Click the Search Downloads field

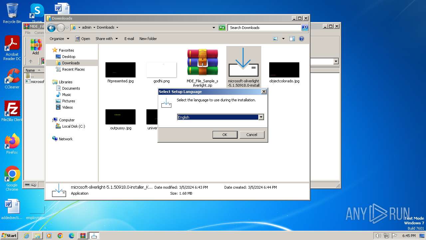tap(265, 28)
